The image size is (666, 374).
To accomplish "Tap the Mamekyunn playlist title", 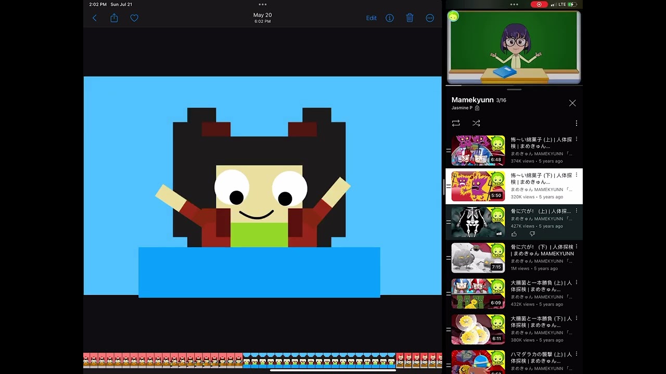I will 472,100.
